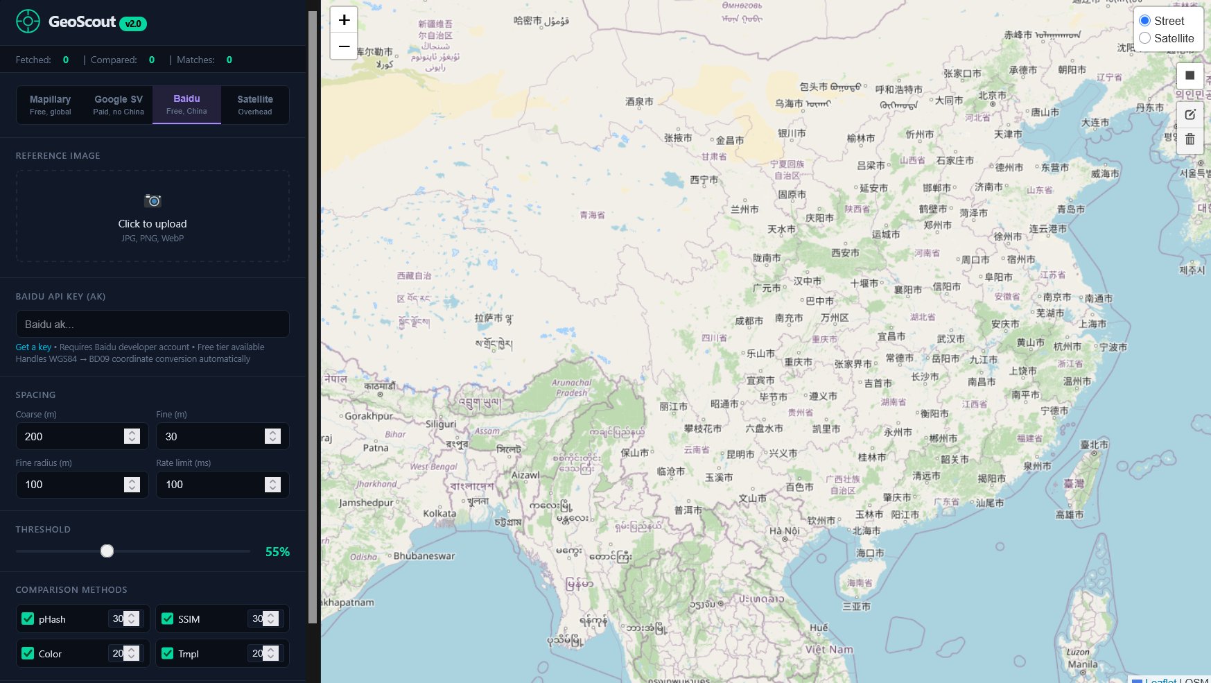Select the rectangle drawing tool on the map

[1190, 75]
